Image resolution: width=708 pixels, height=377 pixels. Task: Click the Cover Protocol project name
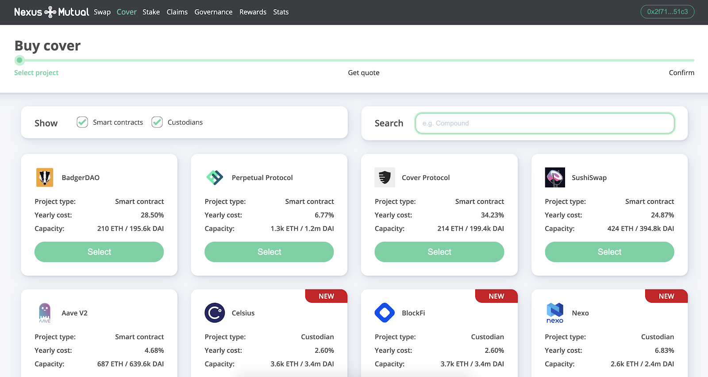pyautogui.click(x=426, y=178)
